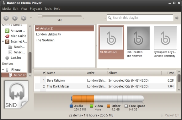
Task: Click the Devices section header
Action: pyautogui.click(x=8, y=64)
